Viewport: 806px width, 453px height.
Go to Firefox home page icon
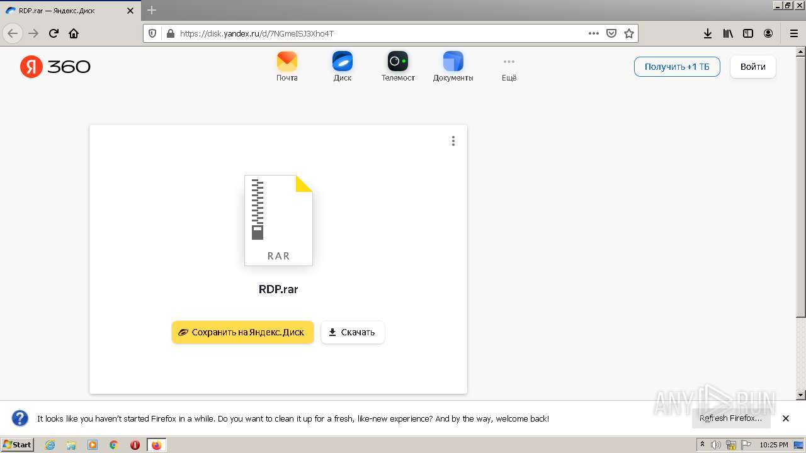click(x=74, y=33)
